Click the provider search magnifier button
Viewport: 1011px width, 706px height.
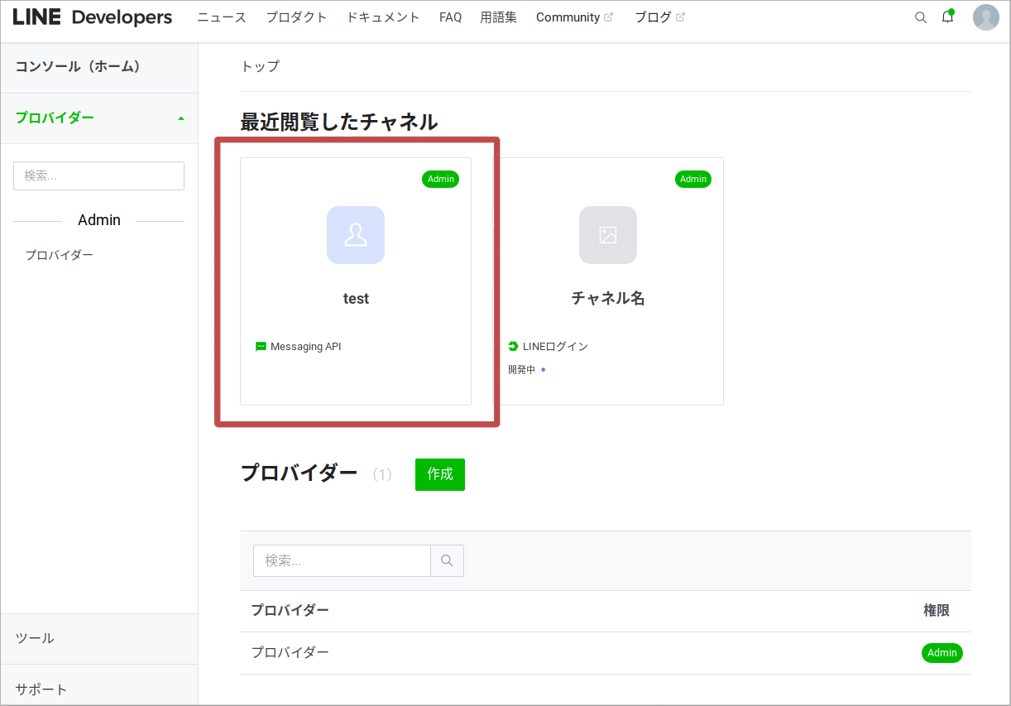(447, 560)
